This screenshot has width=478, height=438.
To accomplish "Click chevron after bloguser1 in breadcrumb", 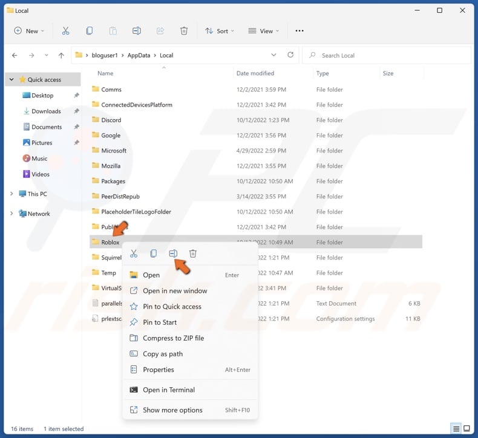I will pyautogui.click(x=123, y=56).
